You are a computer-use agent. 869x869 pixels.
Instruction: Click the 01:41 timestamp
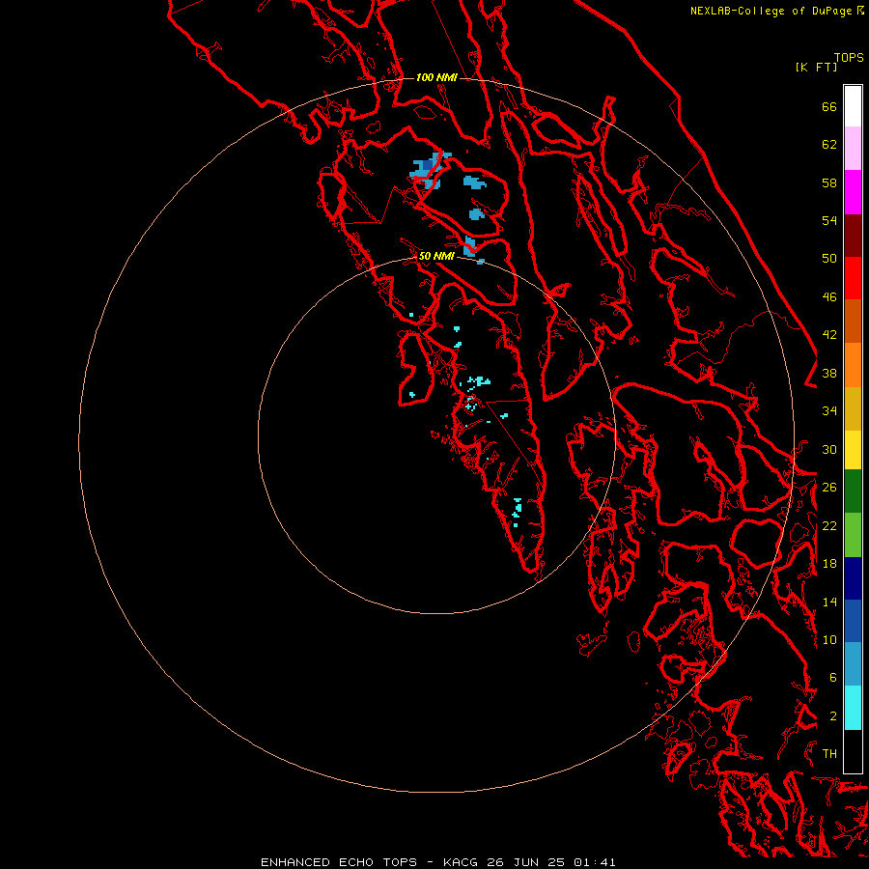(594, 862)
